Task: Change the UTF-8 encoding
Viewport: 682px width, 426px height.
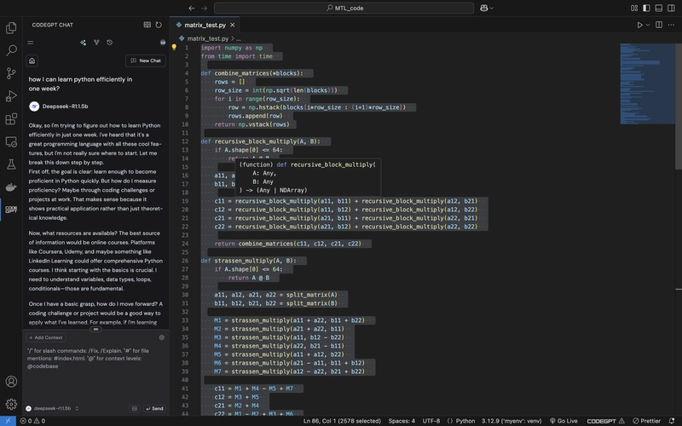Action: [x=431, y=421]
